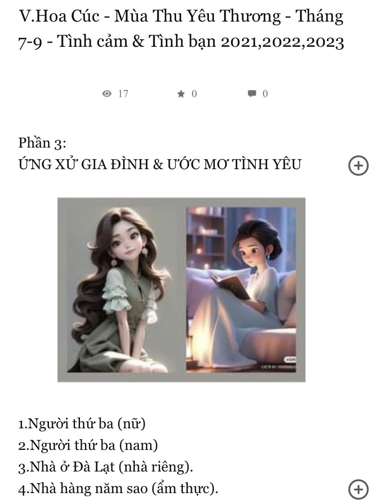The image size is (372, 503).
Task: Open the long-haired girl illustration
Action: [x=121, y=290]
